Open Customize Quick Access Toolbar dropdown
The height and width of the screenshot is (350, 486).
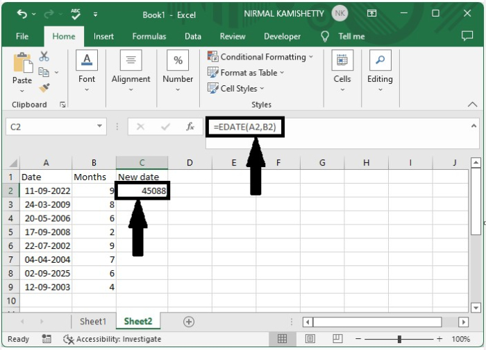(96, 15)
